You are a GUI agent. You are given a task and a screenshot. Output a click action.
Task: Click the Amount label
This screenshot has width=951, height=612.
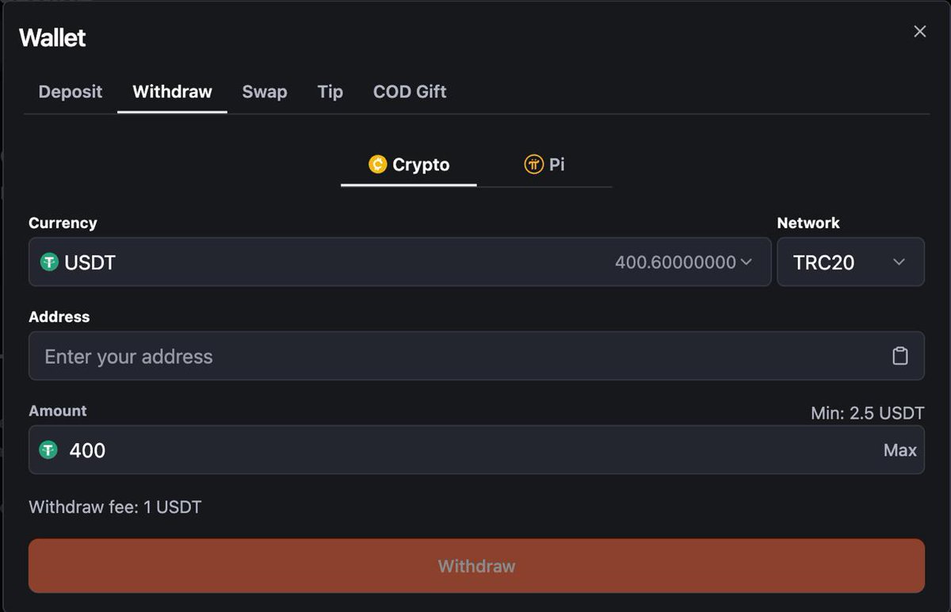[58, 411]
